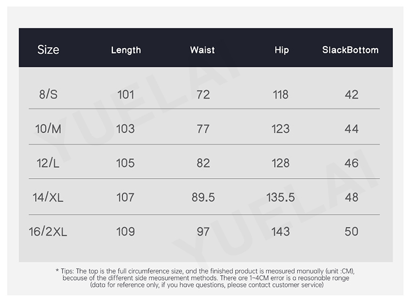Screen dimensions: 411x308
Task: Click the Waist column header
Action: (x=203, y=50)
